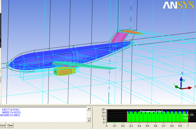Click the blue Z axis arrow of triad
Viewport: 196px width, 129px height.
pos(181,80)
